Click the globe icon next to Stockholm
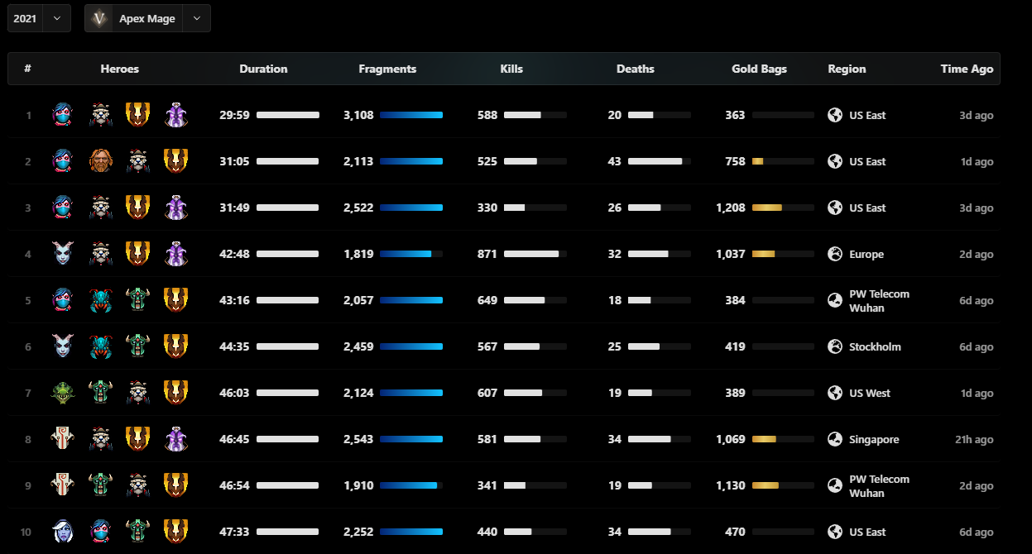The width and height of the screenshot is (1032, 554). tap(835, 346)
